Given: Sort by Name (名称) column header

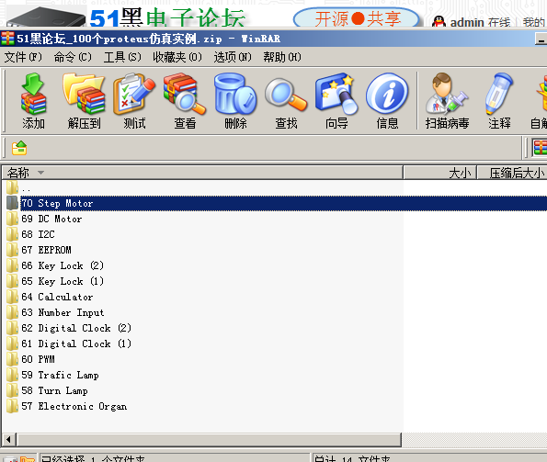Looking at the screenshot, I should click(x=202, y=173).
